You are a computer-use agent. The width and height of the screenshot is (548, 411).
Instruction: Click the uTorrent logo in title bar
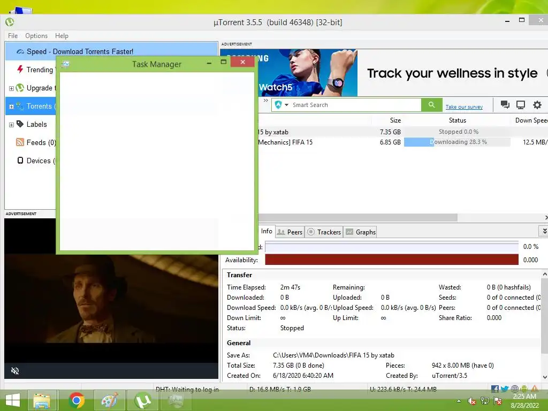tap(10, 22)
